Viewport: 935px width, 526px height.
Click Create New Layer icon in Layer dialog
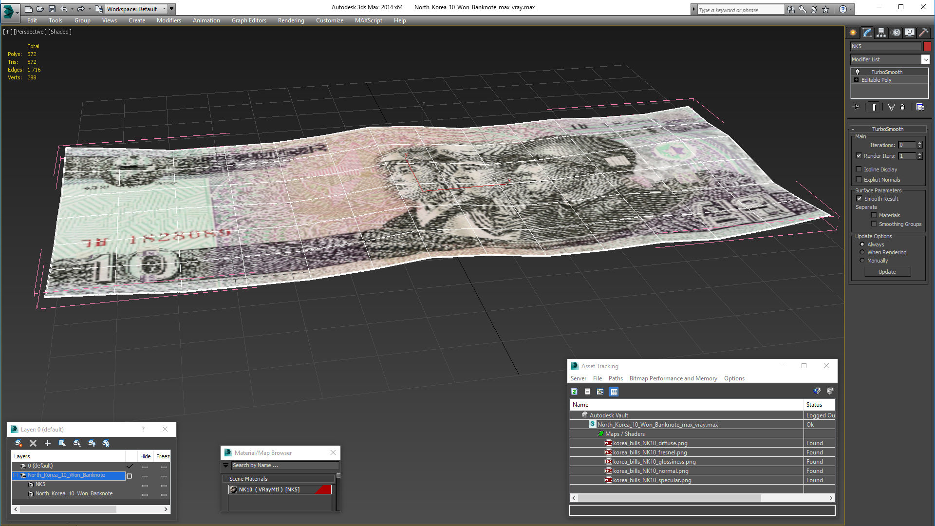pyautogui.click(x=19, y=443)
